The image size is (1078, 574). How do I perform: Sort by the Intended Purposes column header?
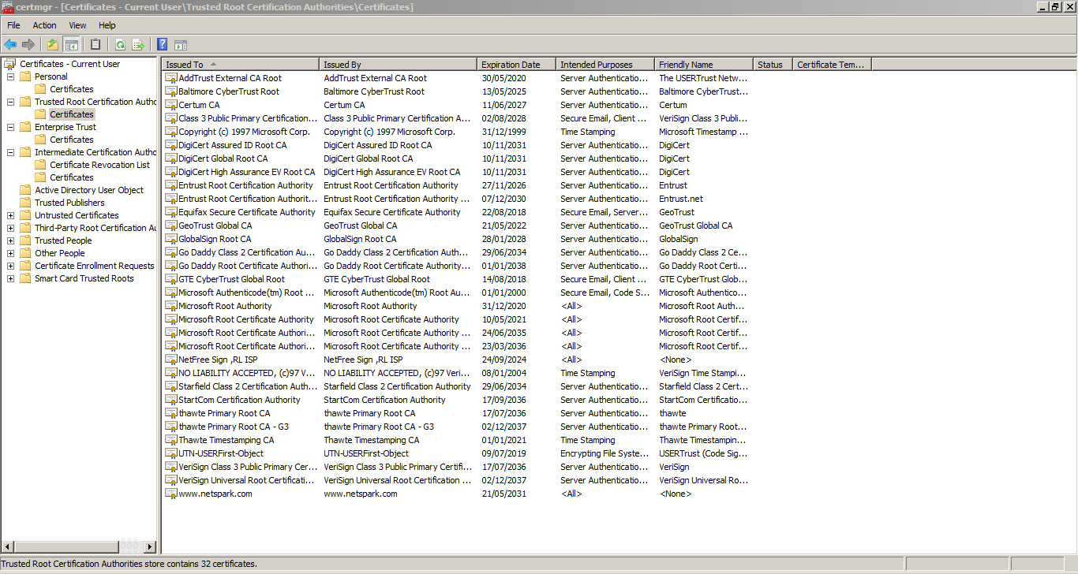(x=605, y=65)
